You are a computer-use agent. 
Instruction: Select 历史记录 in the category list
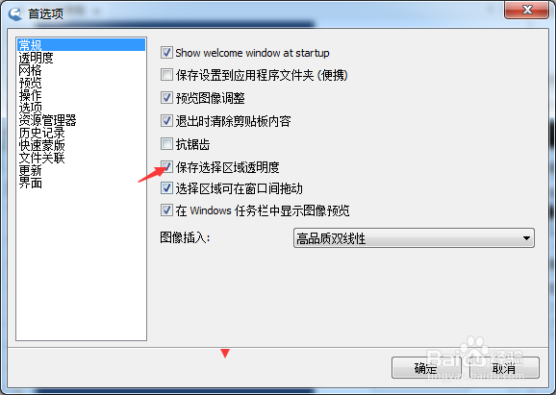(x=41, y=133)
